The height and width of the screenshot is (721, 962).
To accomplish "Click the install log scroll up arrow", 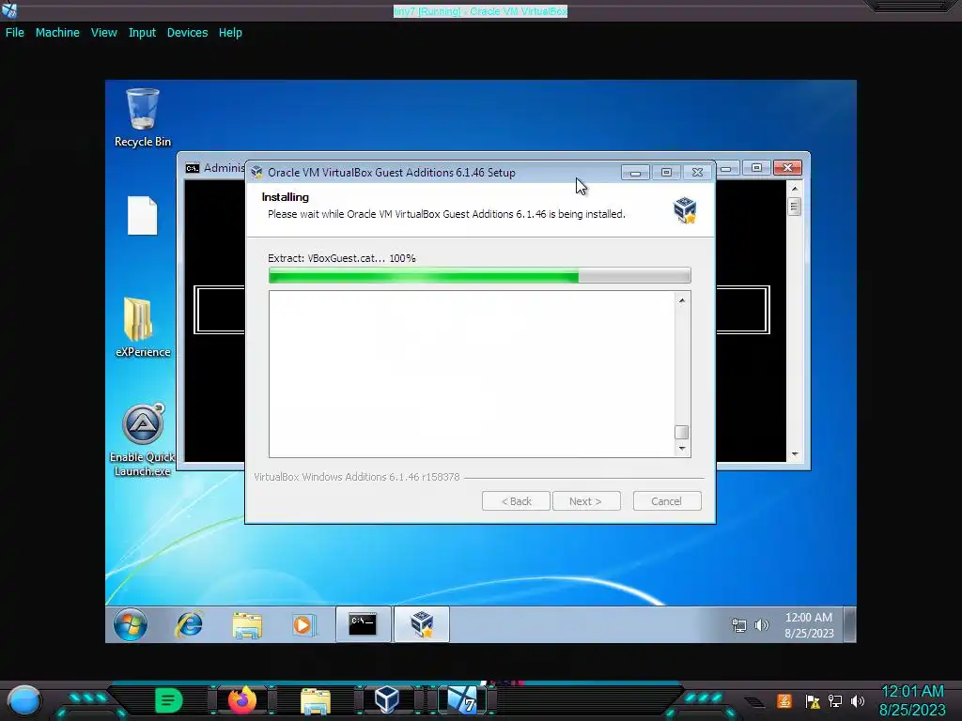I will 682,300.
